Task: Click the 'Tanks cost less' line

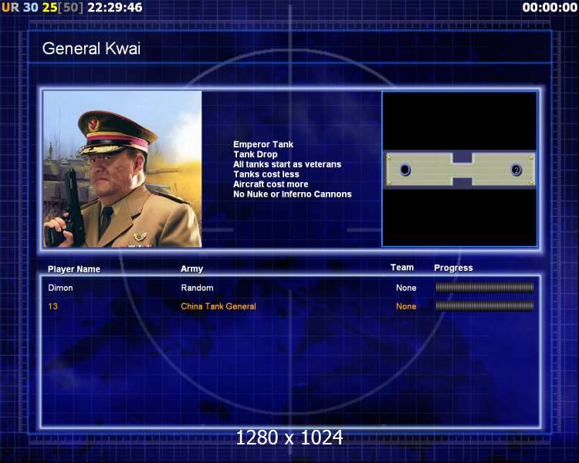Action: 266,174
